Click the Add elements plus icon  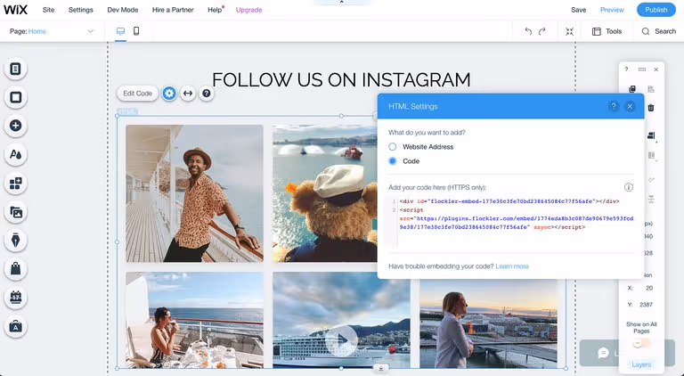coord(16,126)
